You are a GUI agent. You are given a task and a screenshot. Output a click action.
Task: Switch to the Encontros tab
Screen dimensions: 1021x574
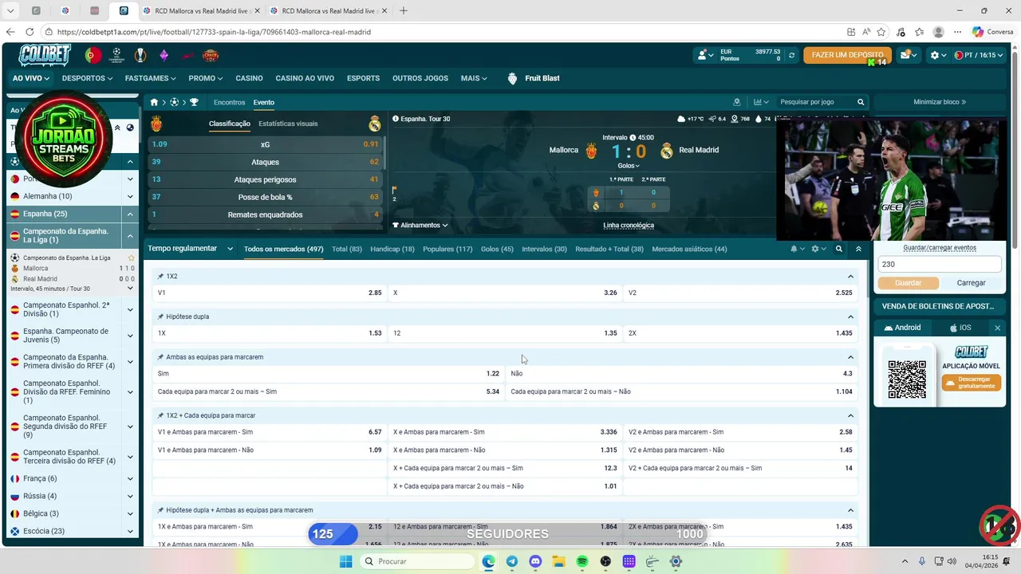coord(229,102)
